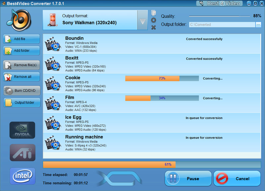Minimize the Best4Video Converter window
Screen dimensions: 265x191
click(x=249, y=3)
